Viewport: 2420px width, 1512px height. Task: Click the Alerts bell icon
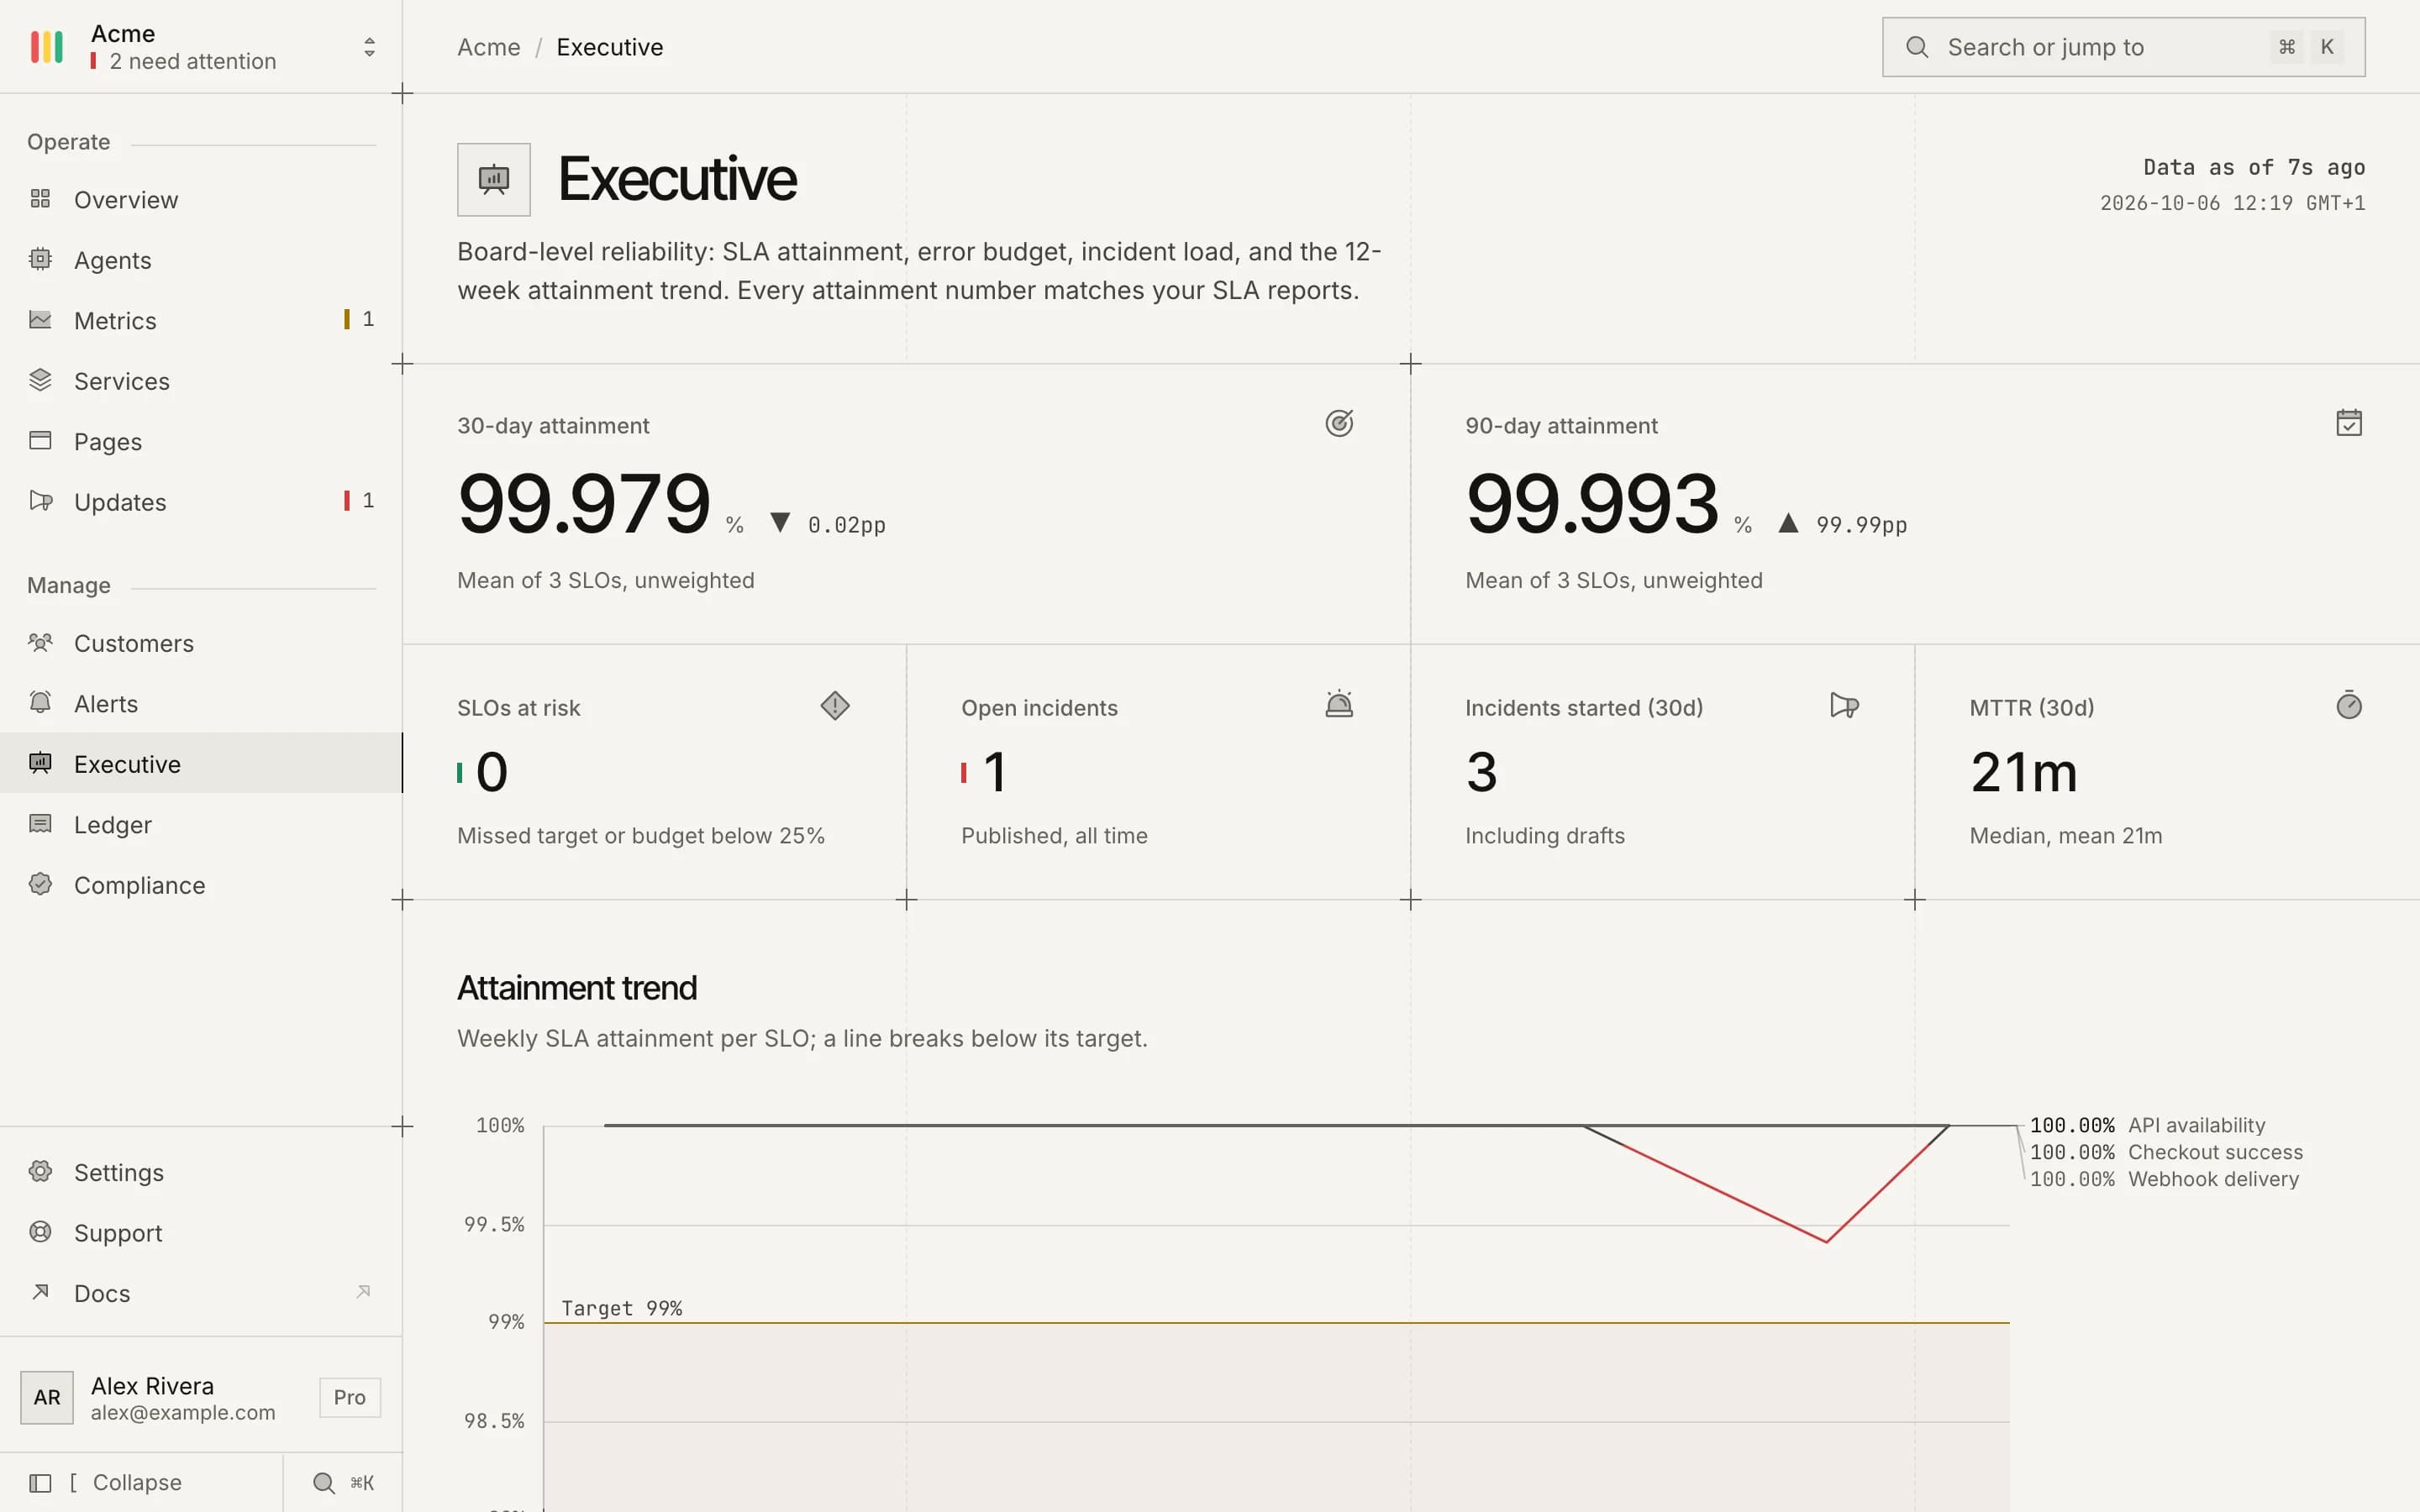click(x=40, y=703)
